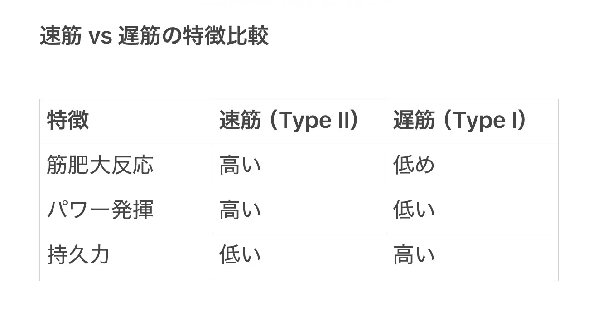598x317 pixels.
Task: Select 速筋 value 高い for 筋肥大反応
Action: click(240, 166)
